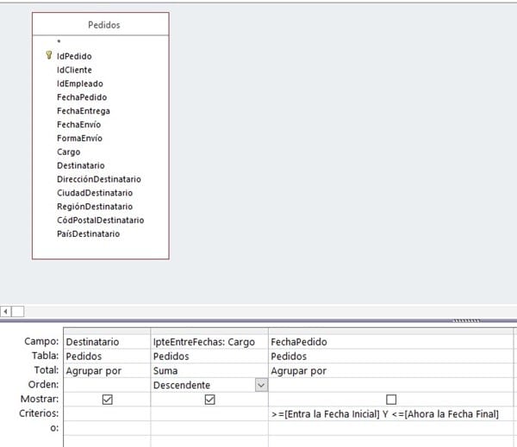
Task: Click the primary key icon beside IdPedido
Action: pos(48,56)
